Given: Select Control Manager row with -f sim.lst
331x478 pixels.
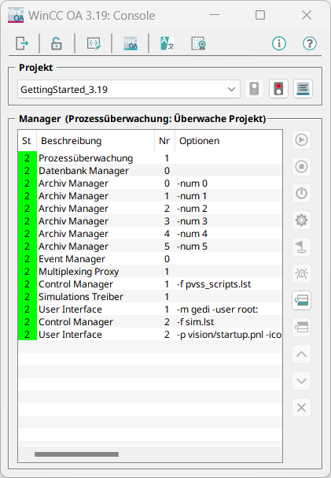Looking at the screenshot, I should pos(150,321).
